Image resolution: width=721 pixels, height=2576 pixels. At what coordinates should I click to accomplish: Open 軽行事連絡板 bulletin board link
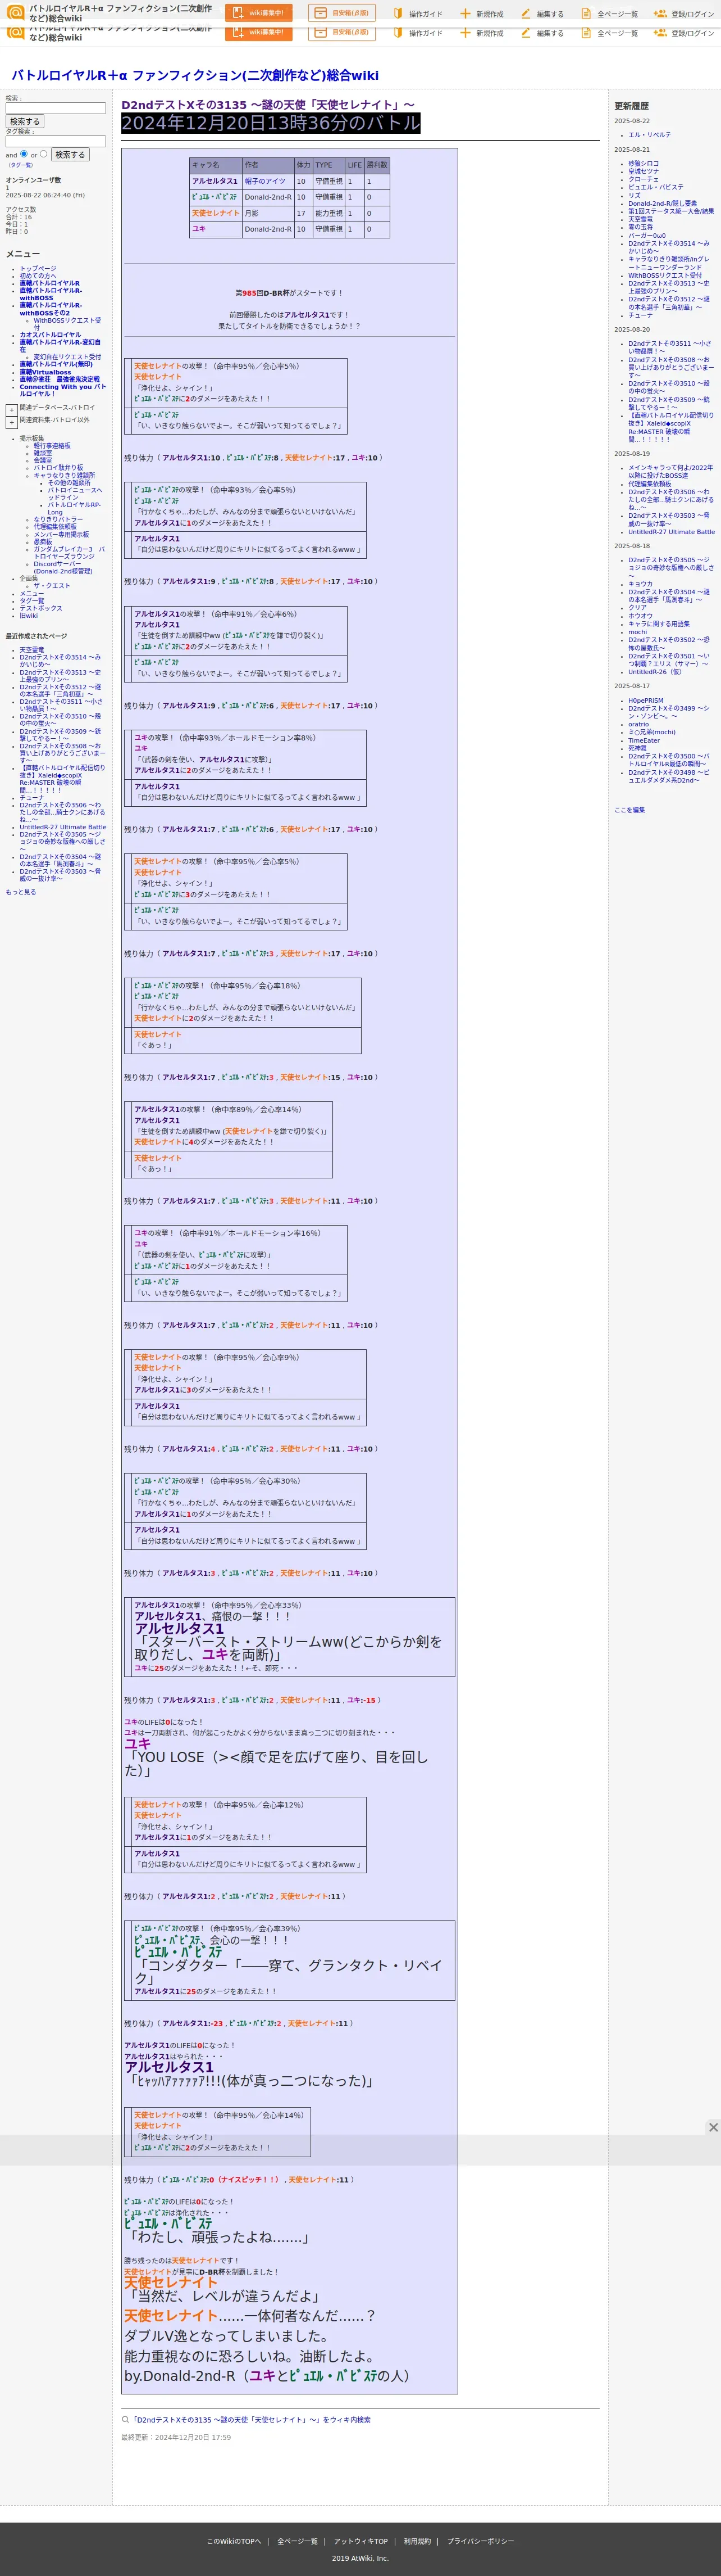click(x=52, y=446)
